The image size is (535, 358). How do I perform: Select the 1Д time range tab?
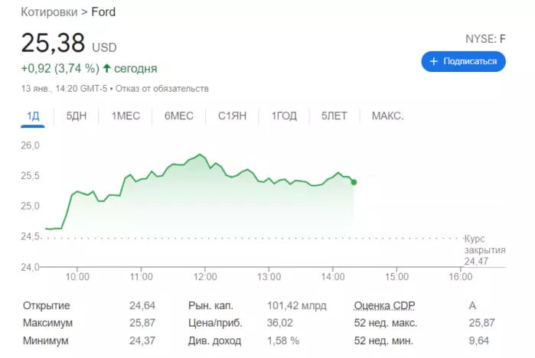(x=33, y=116)
